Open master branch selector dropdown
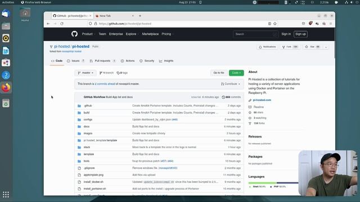Image resolution: width=360 pixels, height=202 pixels. coord(85,73)
